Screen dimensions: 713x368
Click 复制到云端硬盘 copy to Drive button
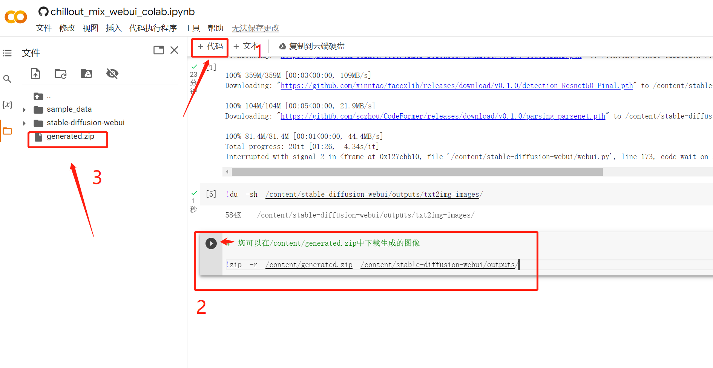pos(311,46)
